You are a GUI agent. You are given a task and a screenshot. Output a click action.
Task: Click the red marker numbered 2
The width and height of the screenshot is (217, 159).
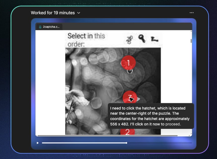(x=127, y=132)
